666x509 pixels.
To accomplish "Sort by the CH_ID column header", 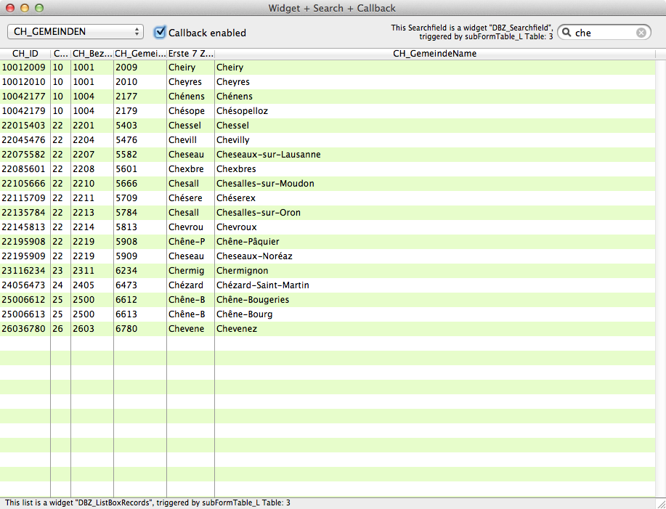I will point(25,54).
